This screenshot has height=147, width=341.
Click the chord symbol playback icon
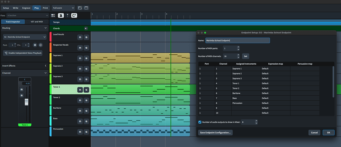click(74, 15)
